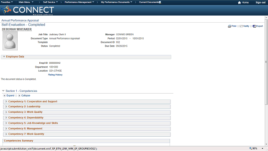Open the browser zoom level magnifier icon

click(x=250, y=148)
